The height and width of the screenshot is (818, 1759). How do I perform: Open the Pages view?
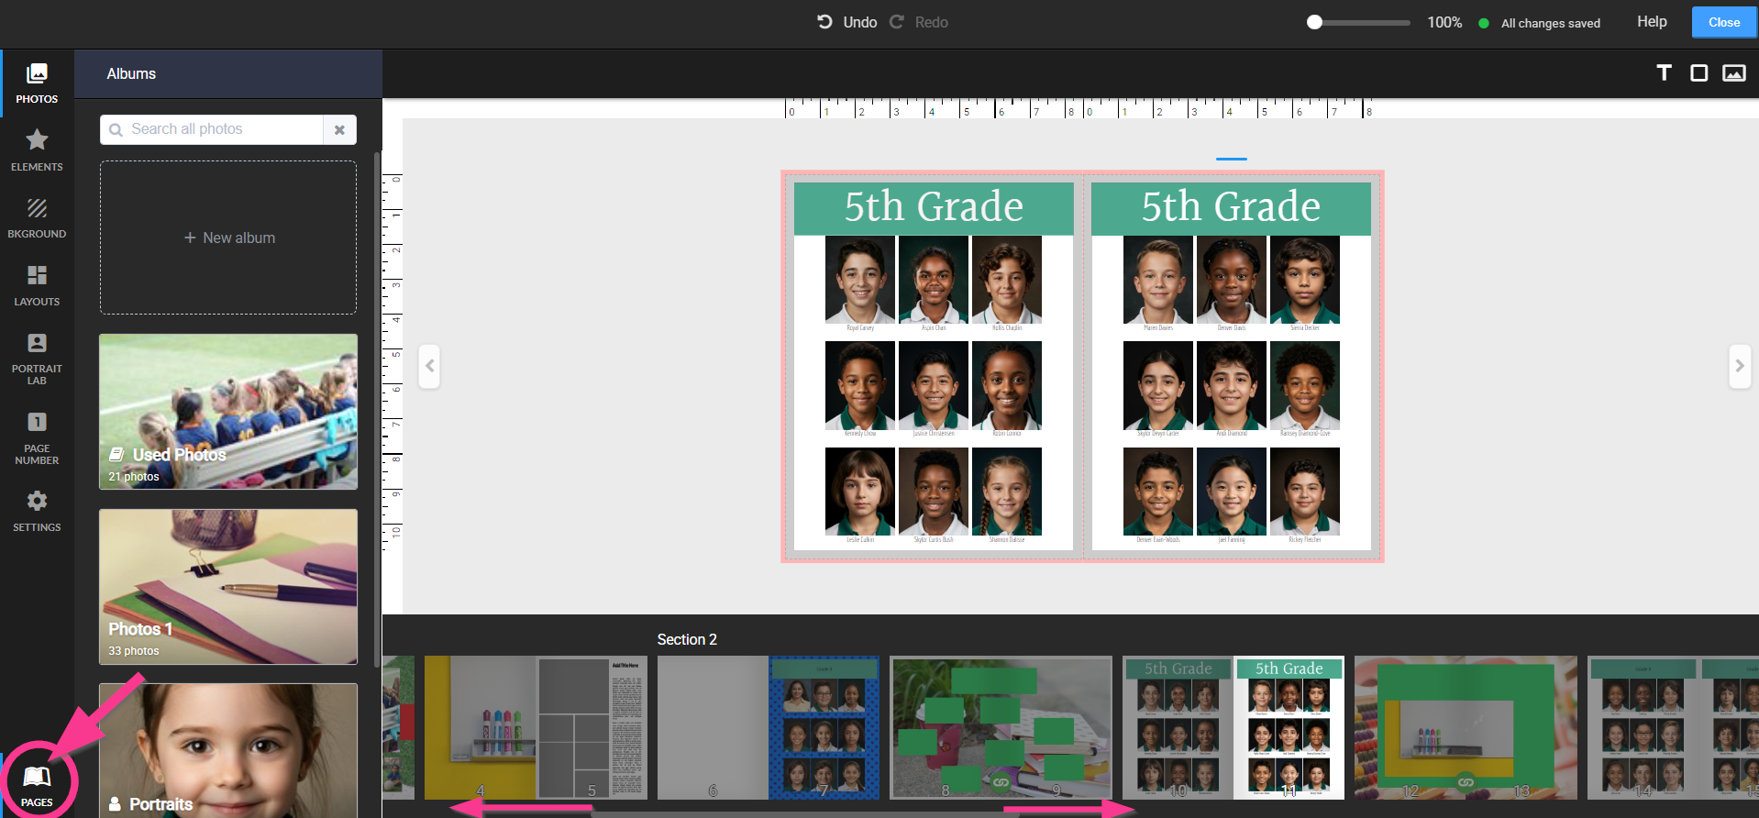(37, 785)
